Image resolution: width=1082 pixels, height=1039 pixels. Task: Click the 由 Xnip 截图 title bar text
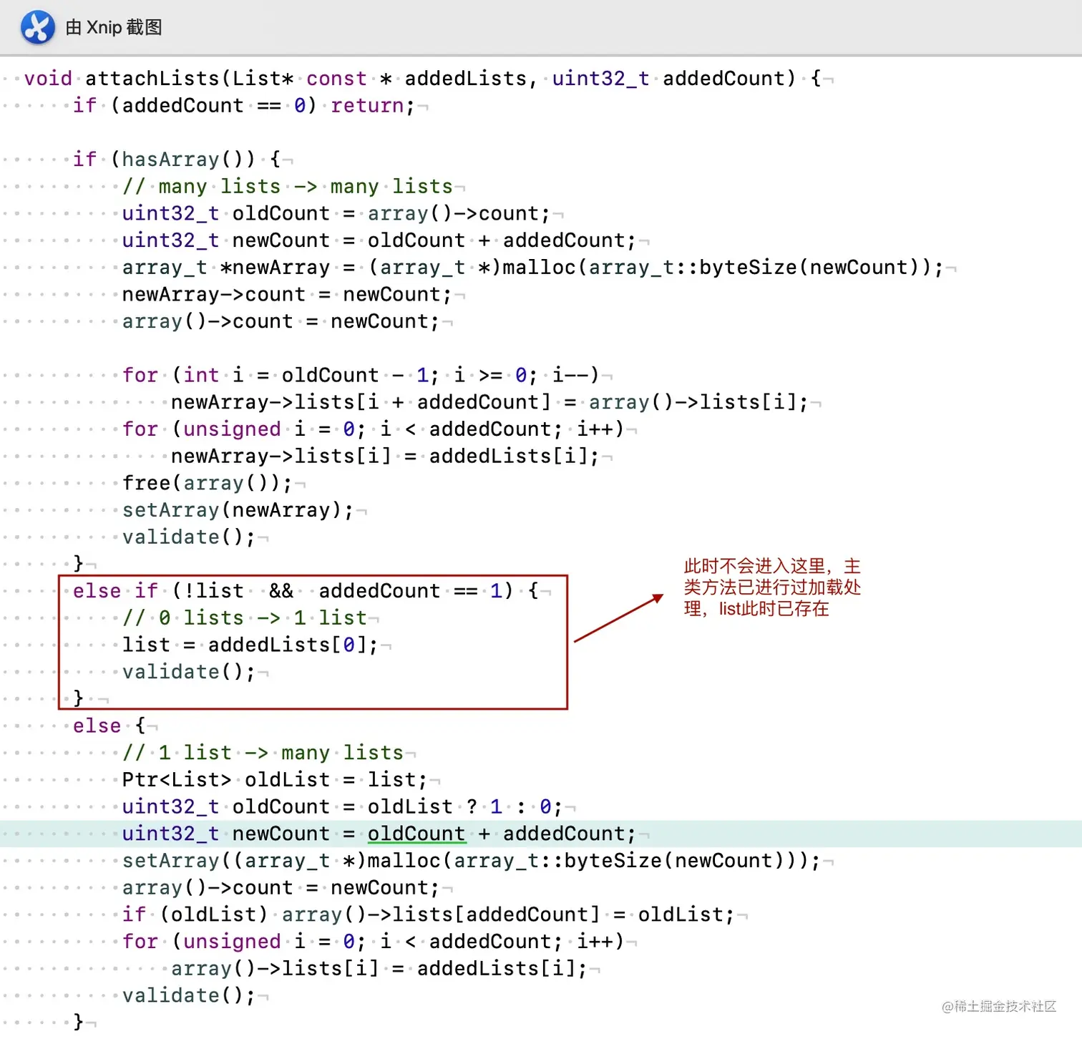point(113,27)
